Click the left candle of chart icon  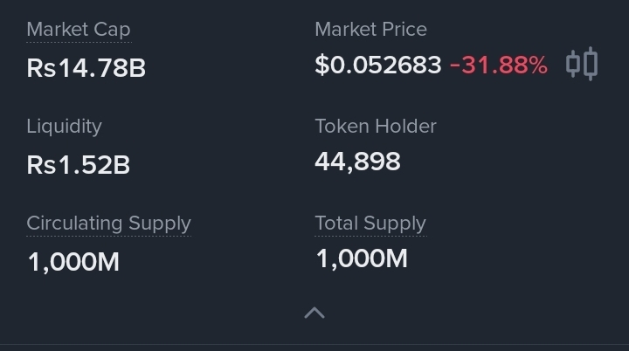tap(573, 64)
